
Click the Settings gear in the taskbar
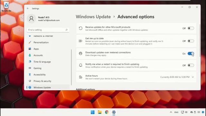[x=114, y=112]
